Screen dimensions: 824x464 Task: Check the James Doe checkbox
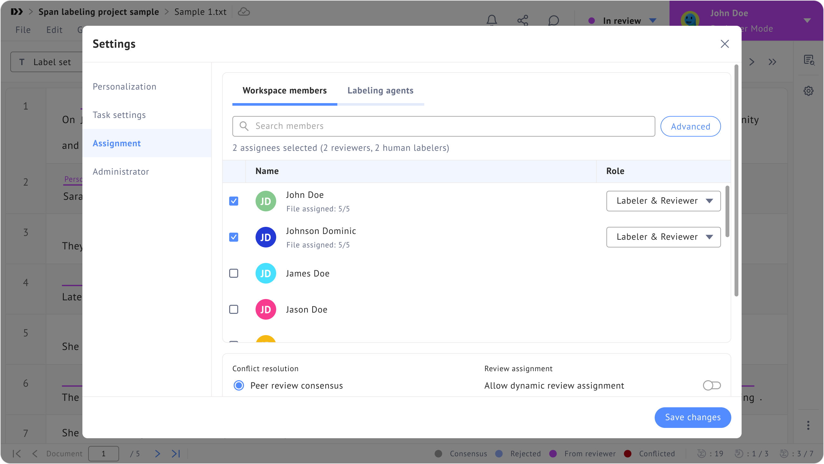pos(234,273)
